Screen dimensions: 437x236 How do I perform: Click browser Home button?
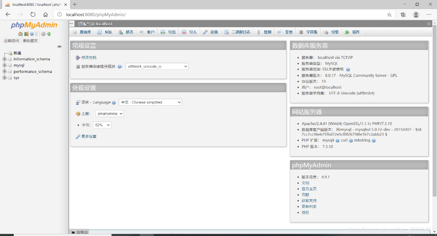point(45,14)
